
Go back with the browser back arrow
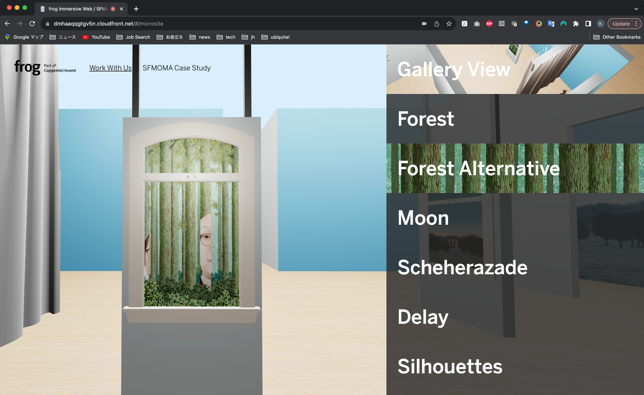(x=7, y=24)
